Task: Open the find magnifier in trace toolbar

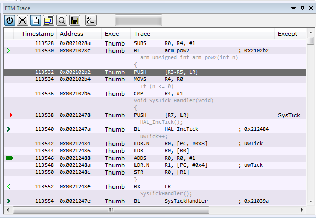Action: (62, 20)
